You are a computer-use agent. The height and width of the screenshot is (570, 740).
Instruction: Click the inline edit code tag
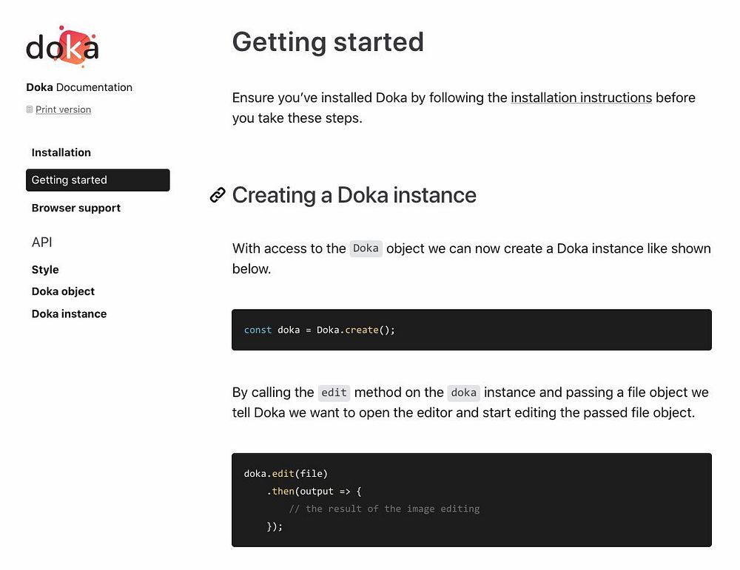[334, 393]
